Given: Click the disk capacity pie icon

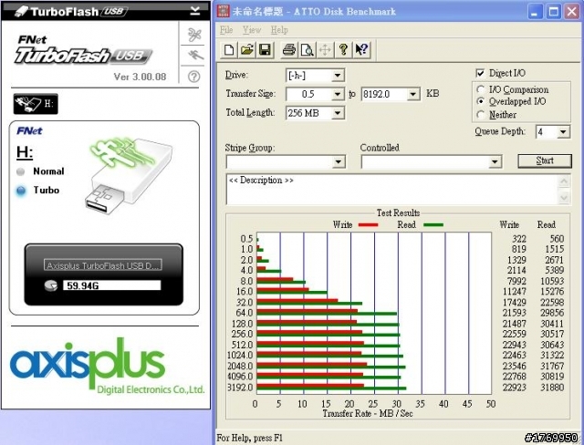Looking at the screenshot, I should (51, 285).
